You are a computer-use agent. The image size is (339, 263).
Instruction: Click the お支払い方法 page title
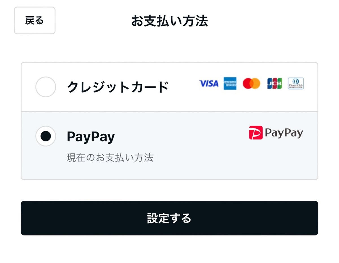pyautogui.click(x=169, y=21)
